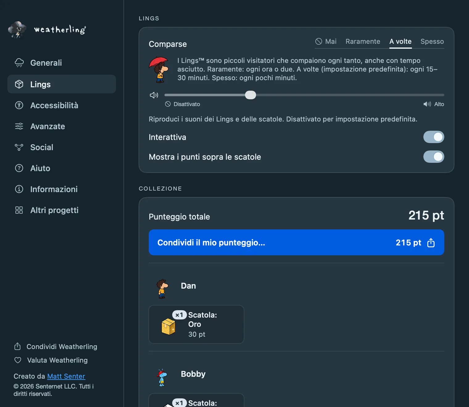Open the Social section
This screenshot has width=469, height=407.
(x=62, y=147)
